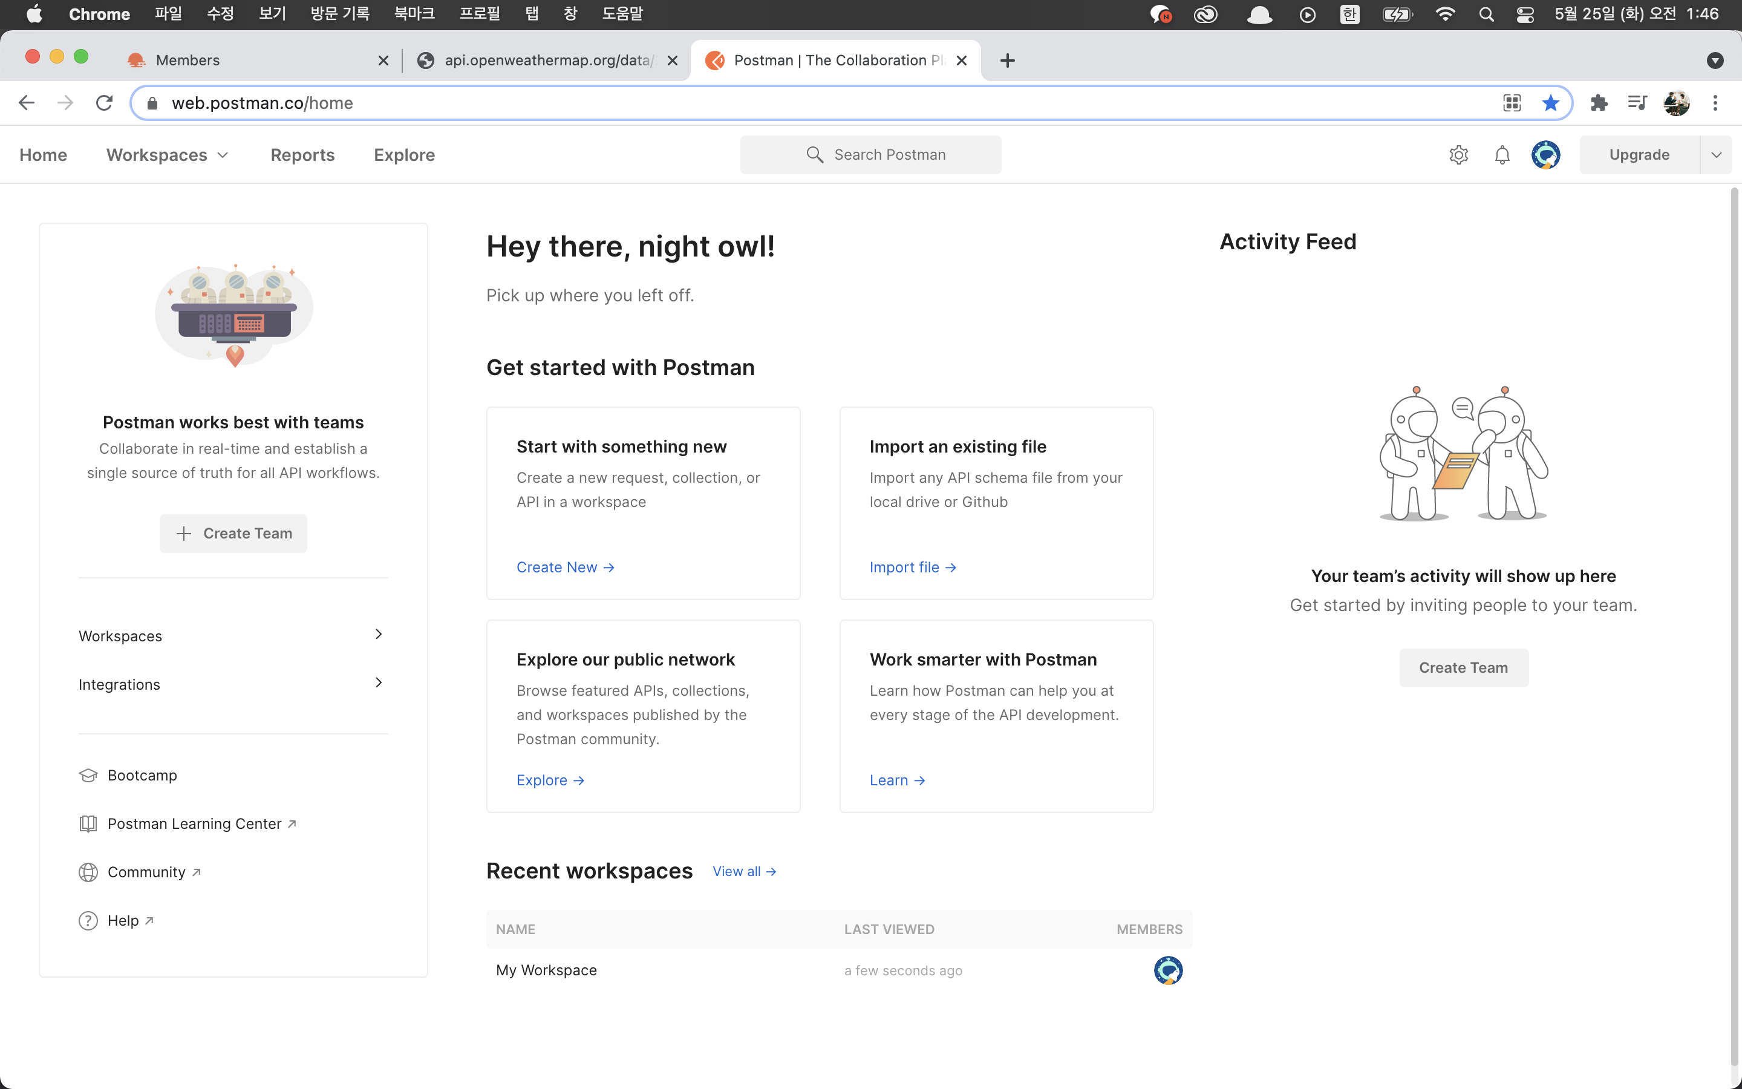Open the dropdown arrow beside Upgrade
Viewport: 1742px width, 1089px height.
[1716, 155]
